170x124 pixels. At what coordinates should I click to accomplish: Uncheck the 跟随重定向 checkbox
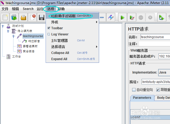158,90
